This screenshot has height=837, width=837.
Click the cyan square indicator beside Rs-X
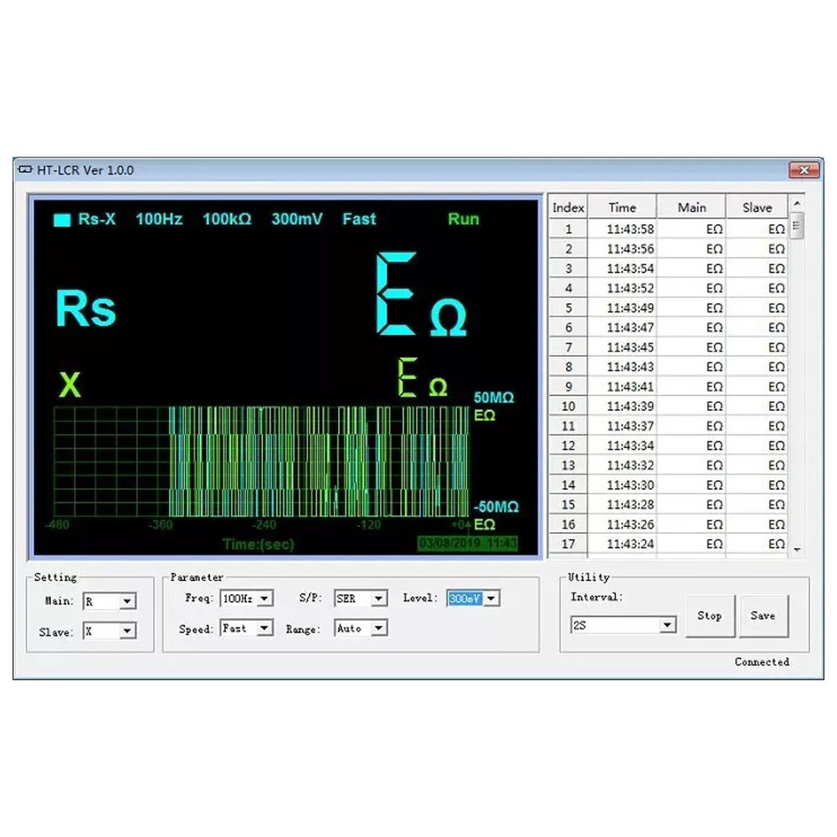pos(62,220)
